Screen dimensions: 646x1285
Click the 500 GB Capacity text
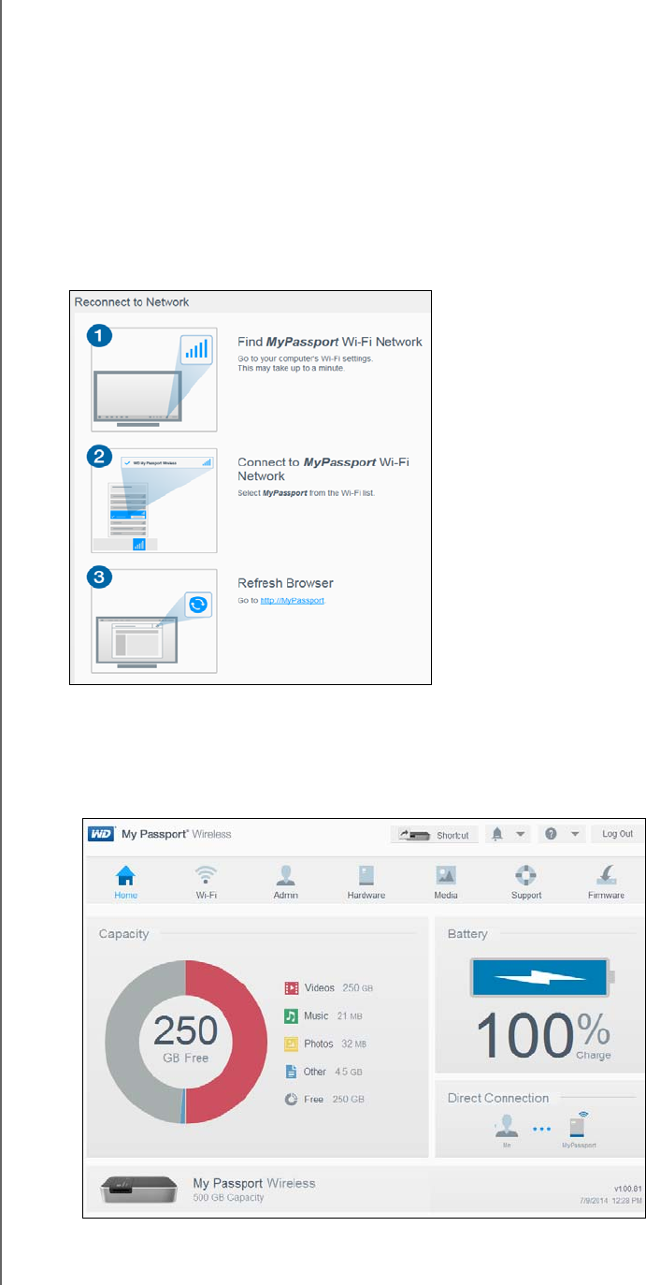click(x=228, y=1197)
